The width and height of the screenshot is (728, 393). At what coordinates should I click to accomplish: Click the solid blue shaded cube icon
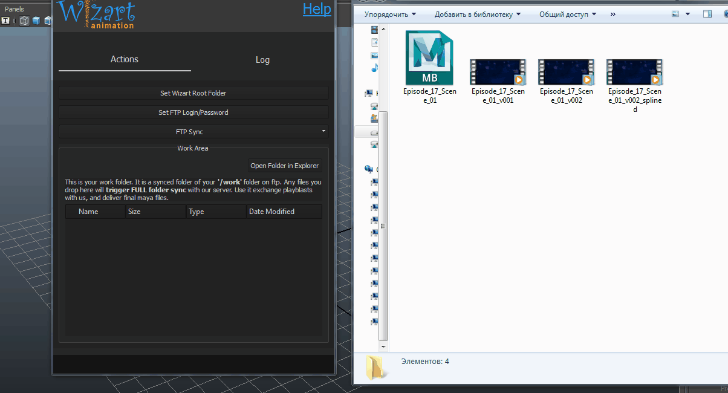pos(36,21)
